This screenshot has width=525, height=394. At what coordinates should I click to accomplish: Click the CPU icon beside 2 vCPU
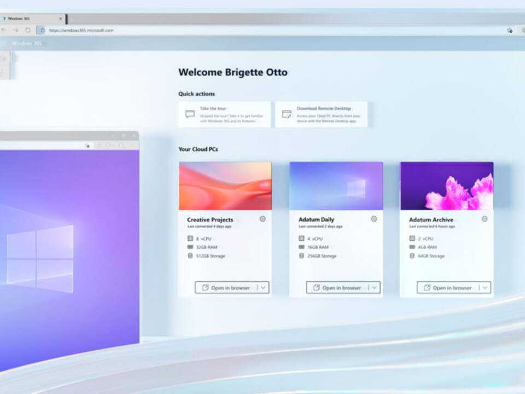click(412, 239)
